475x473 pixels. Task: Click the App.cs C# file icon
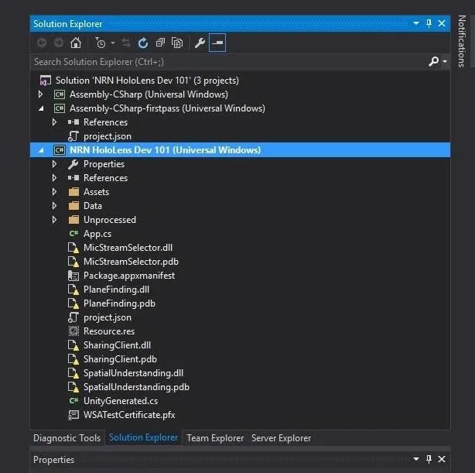(x=73, y=234)
